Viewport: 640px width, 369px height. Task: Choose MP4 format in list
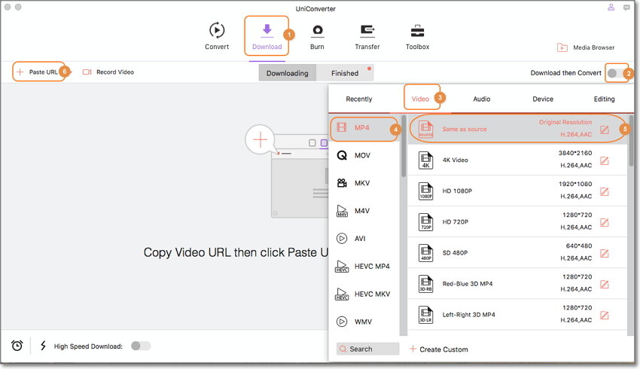[x=364, y=128]
